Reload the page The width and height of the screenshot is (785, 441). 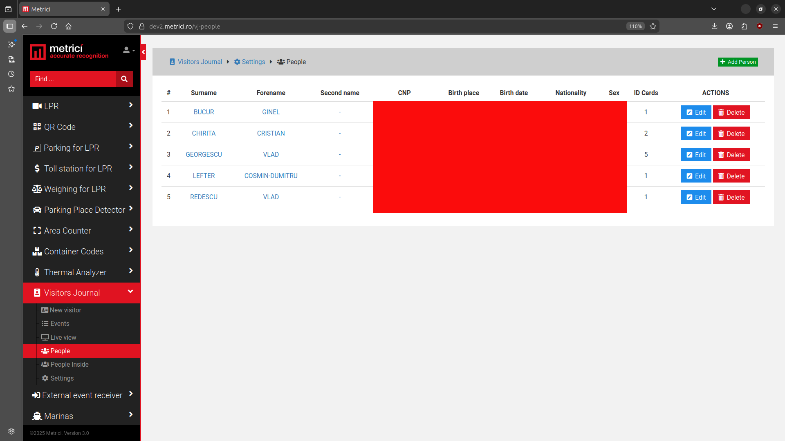coord(54,26)
